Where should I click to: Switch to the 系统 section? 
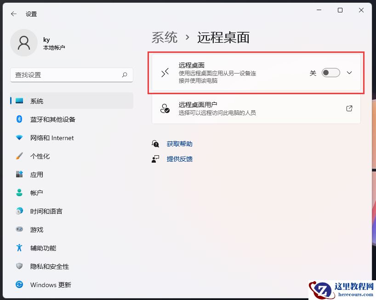pos(37,101)
